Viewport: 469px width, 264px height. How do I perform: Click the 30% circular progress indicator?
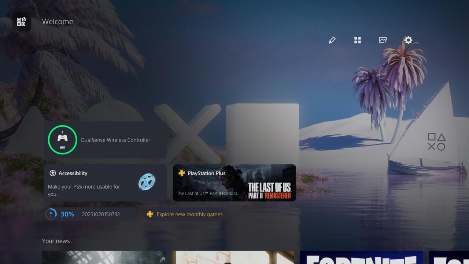pos(51,214)
